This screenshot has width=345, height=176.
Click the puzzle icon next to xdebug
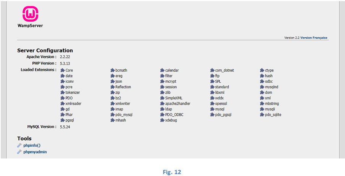coord(162,120)
